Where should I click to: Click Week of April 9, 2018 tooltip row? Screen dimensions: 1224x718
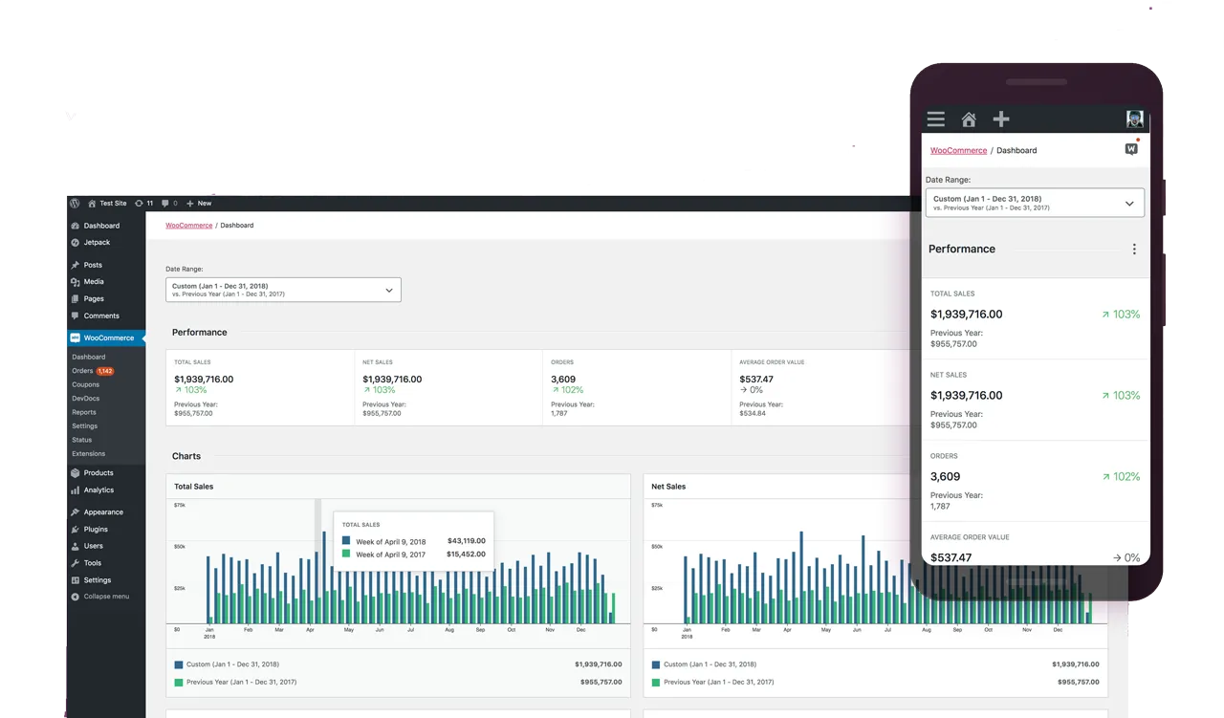point(414,541)
